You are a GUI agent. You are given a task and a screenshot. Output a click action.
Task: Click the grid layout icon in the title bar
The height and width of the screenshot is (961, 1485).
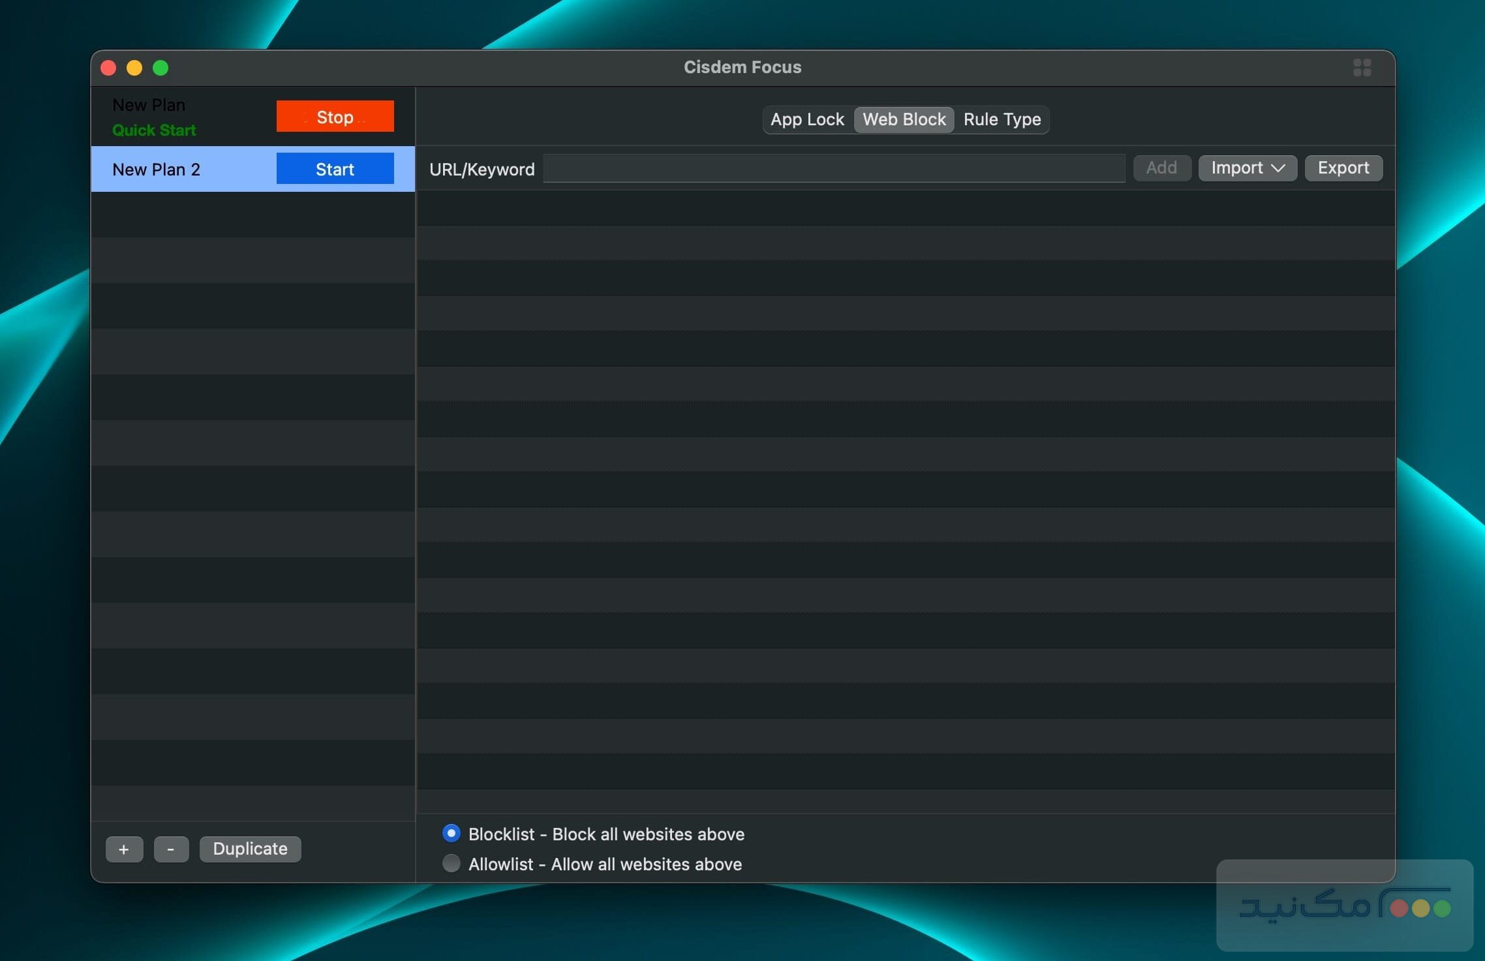pos(1362,67)
